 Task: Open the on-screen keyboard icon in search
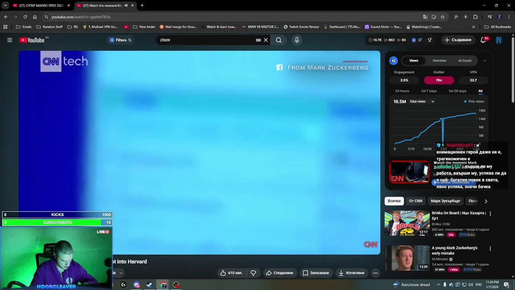click(258, 40)
